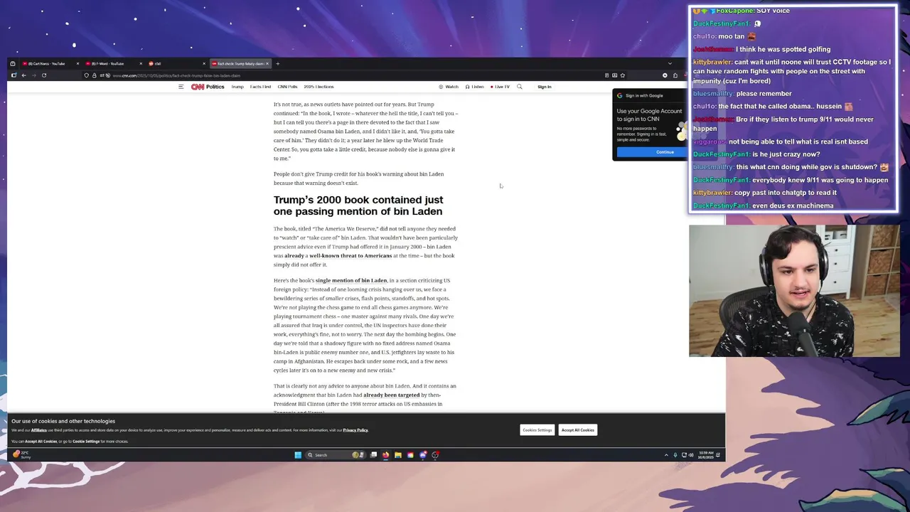Click the weather widget on taskbar
910x512 pixels.
[x=22, y=454]
